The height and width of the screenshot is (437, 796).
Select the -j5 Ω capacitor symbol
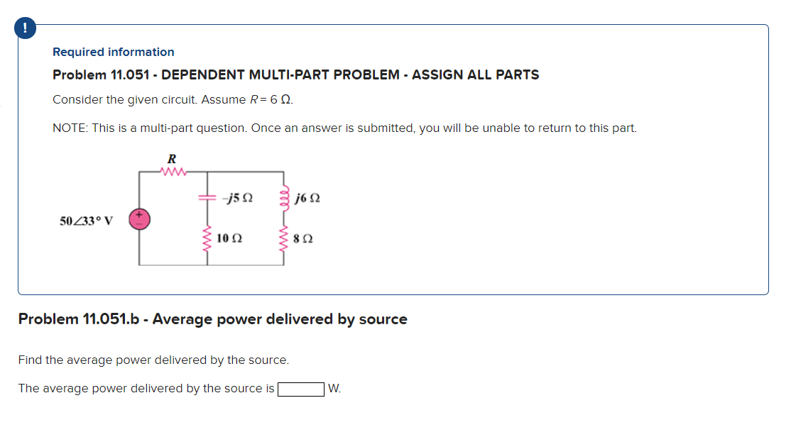pyautogui.click(x=206, y=197)
